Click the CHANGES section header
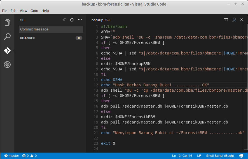Screen dimensions: 248x159 pyautogui.click(x=51, y=38)
